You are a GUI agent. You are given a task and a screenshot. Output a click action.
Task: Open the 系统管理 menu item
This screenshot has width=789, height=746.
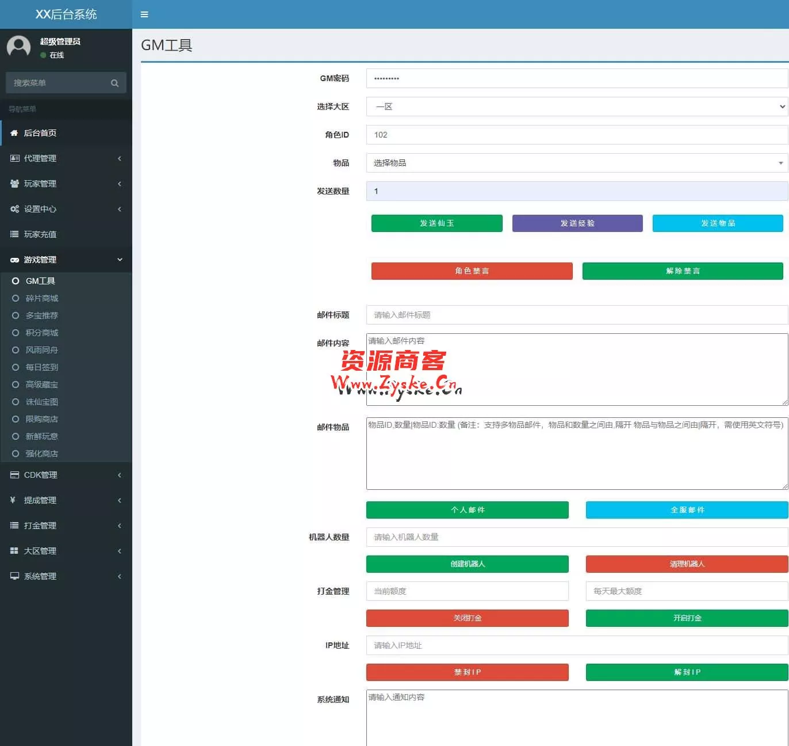click(x=66, y=576)
